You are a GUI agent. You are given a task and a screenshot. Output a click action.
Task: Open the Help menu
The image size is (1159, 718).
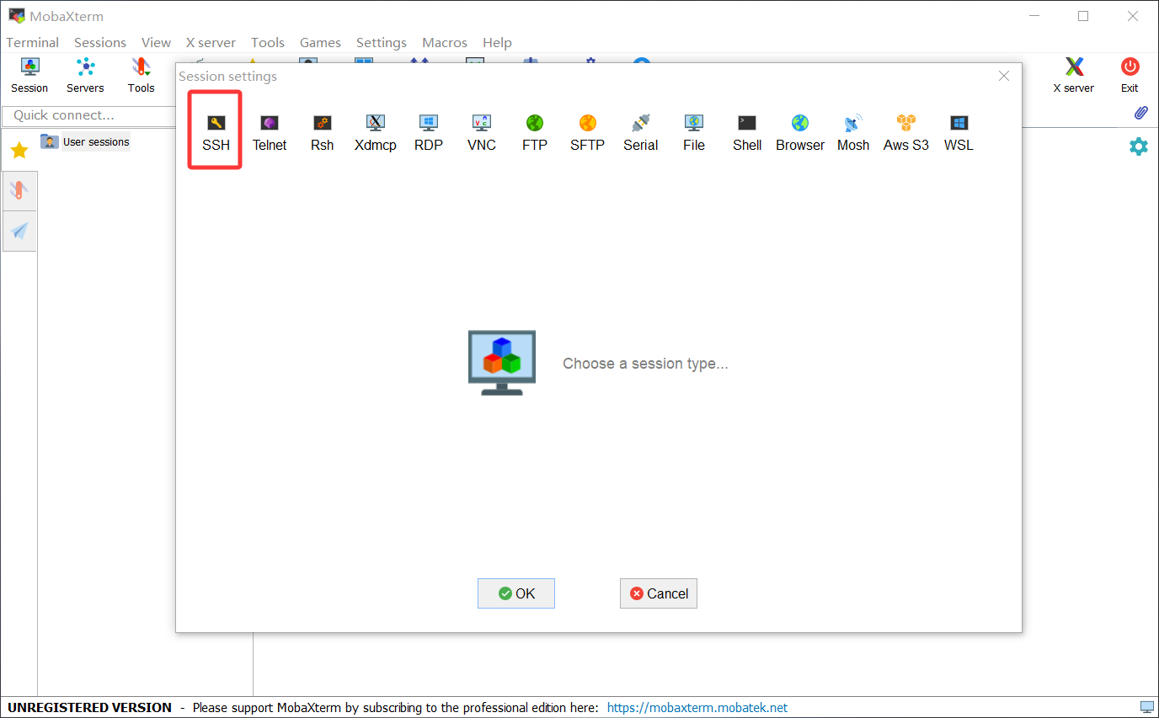497,42
